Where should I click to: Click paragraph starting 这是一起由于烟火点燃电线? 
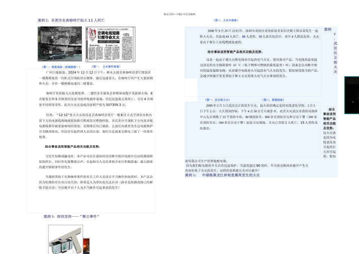[259, 68]
